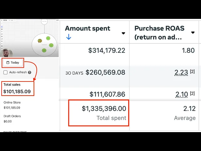Click the Miro templates tool icon
Screen dimensions: 201x151
[2, 29]
